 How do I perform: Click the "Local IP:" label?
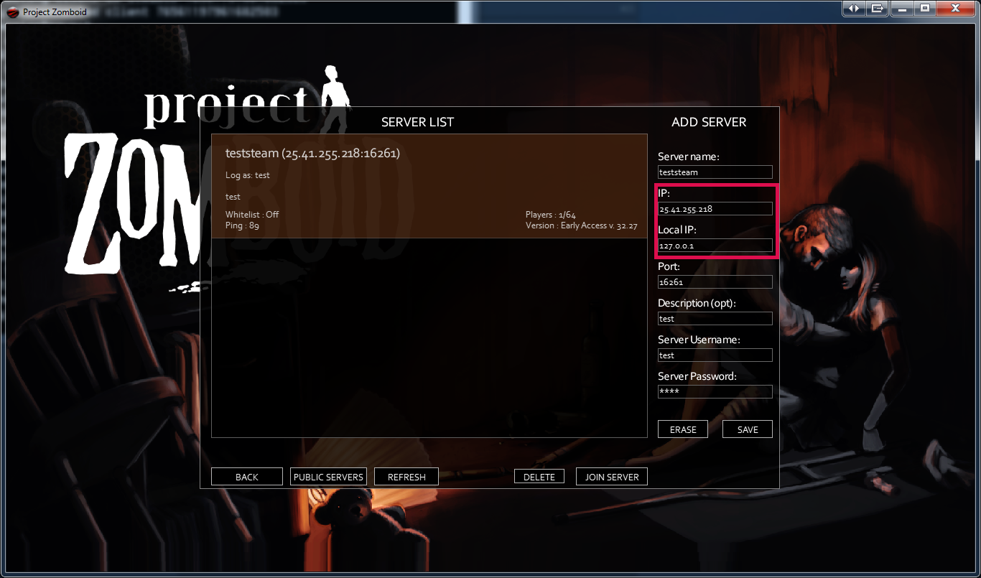(677, 230)
